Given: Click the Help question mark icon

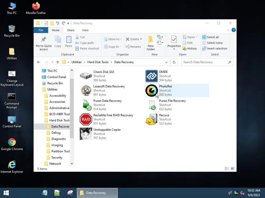Looking at the screenshot, I should [x=234, y=30].
